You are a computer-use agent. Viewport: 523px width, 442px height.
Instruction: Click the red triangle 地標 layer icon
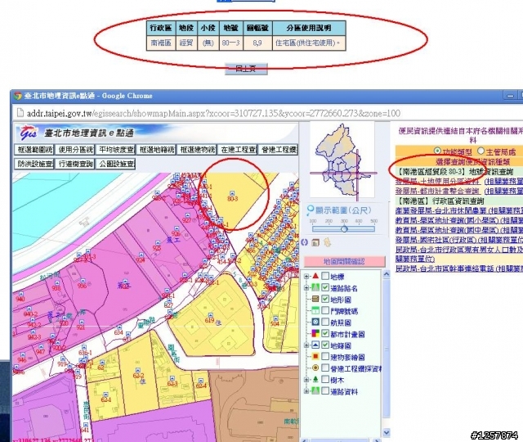[315, 276]
